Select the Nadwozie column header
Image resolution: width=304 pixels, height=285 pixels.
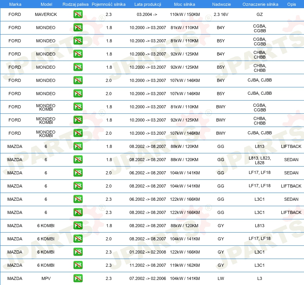(222, 4)
